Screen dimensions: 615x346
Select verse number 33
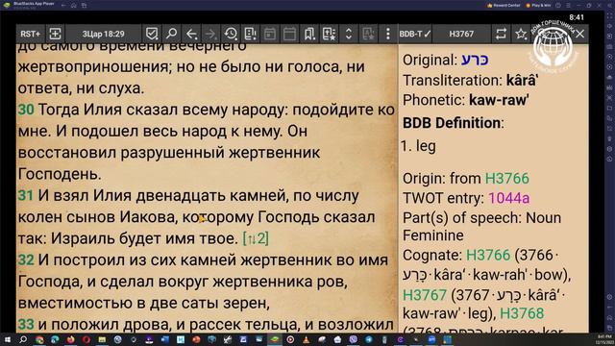click(x=26, y=325)
